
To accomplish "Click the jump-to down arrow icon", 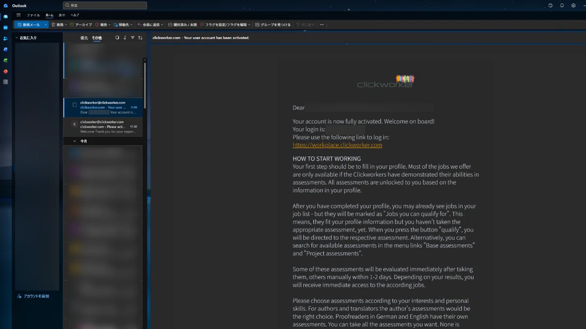I will tap(125, 38).
